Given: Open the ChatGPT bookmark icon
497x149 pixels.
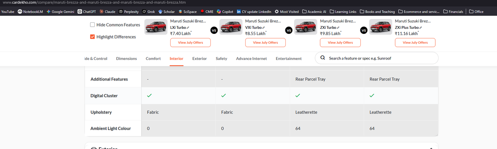Looking at the screenshot, I should (80, 12).
